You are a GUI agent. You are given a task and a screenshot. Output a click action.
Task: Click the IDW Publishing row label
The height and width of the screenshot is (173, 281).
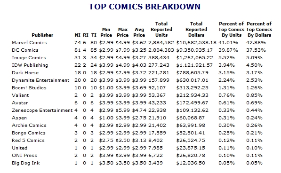[30, 65]
